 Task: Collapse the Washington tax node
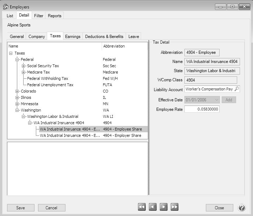[x=17, y=110]
